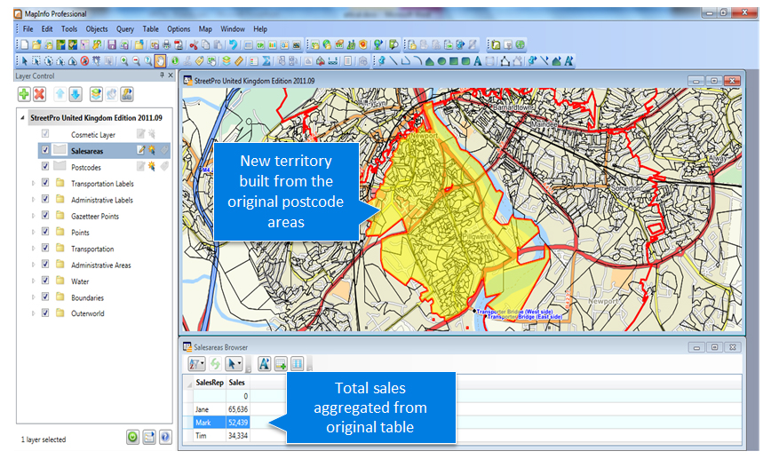Image resolution: width=771 pixels, height=459 pixels.
Task: Click the Sales column header
Action: (237, 383)
